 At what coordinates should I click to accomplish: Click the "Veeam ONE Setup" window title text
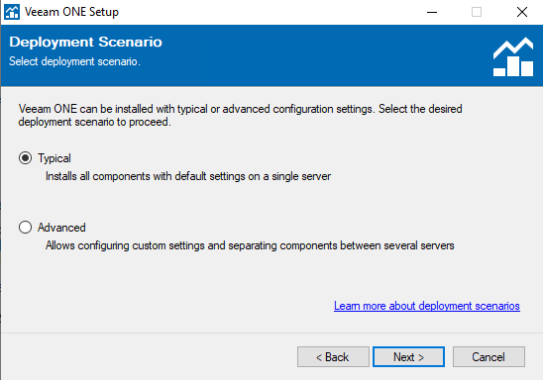click(71, 12)
